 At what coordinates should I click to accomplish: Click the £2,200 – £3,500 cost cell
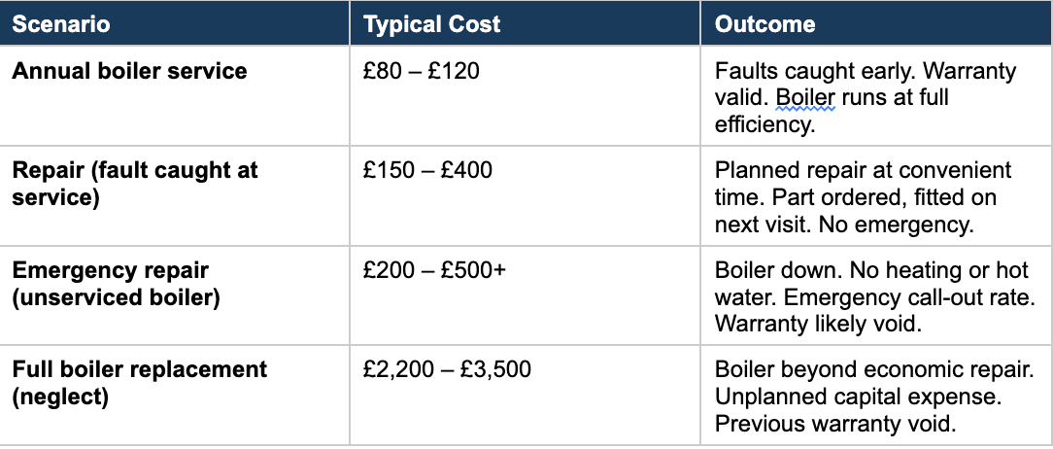[446, 370]
